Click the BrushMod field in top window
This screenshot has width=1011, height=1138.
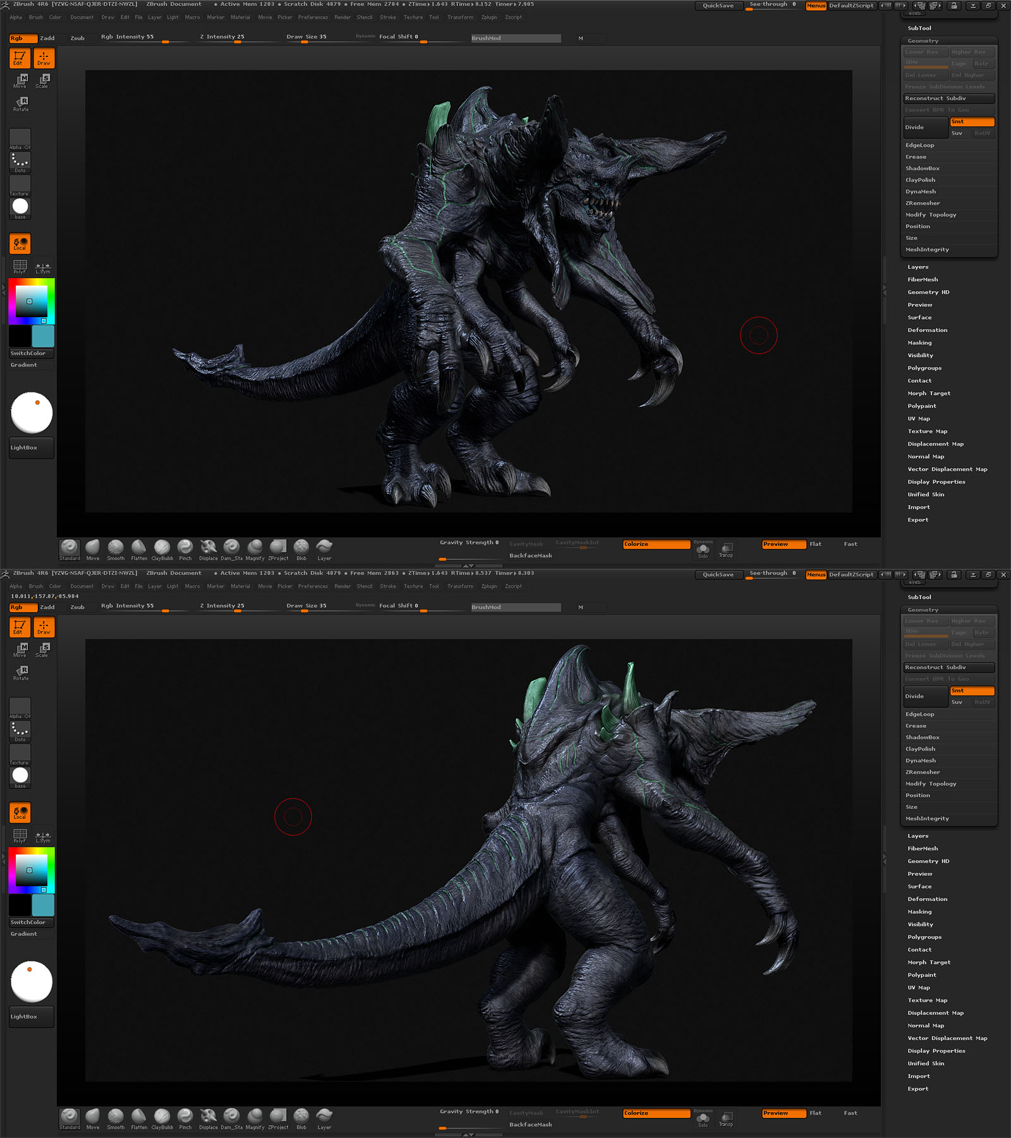tap(516, 39)
